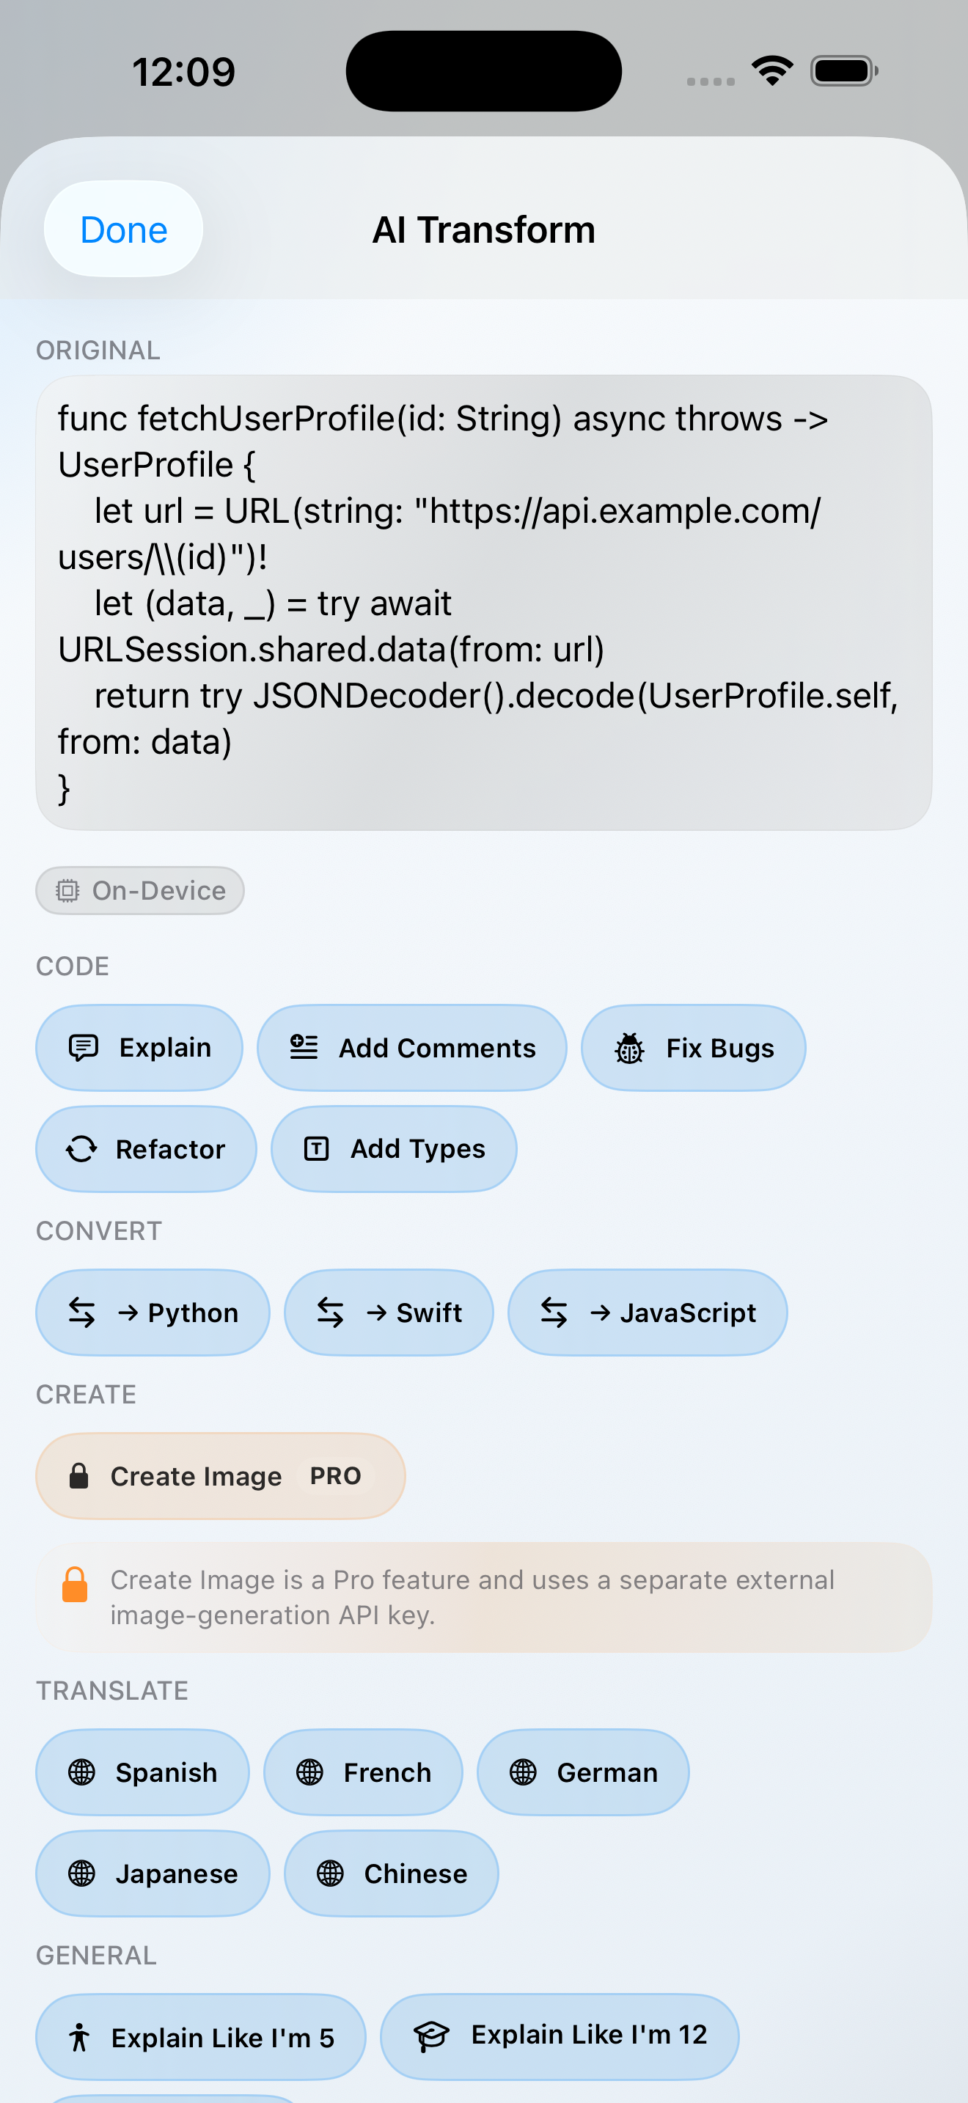Tap the lock icon on Create Image

click(79, 1476)
